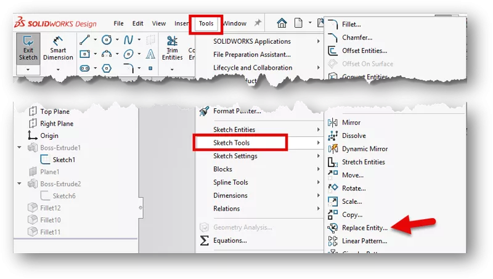This screenshot has height=279, width=493.
Task: Select the Sketch Fillet toolbar icon
Action: 128,68
